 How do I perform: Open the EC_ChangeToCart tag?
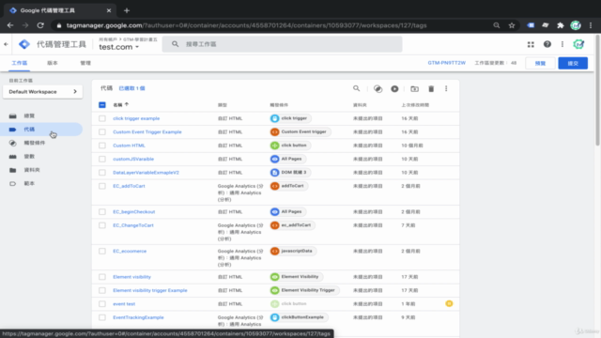(x=133, y=225)
